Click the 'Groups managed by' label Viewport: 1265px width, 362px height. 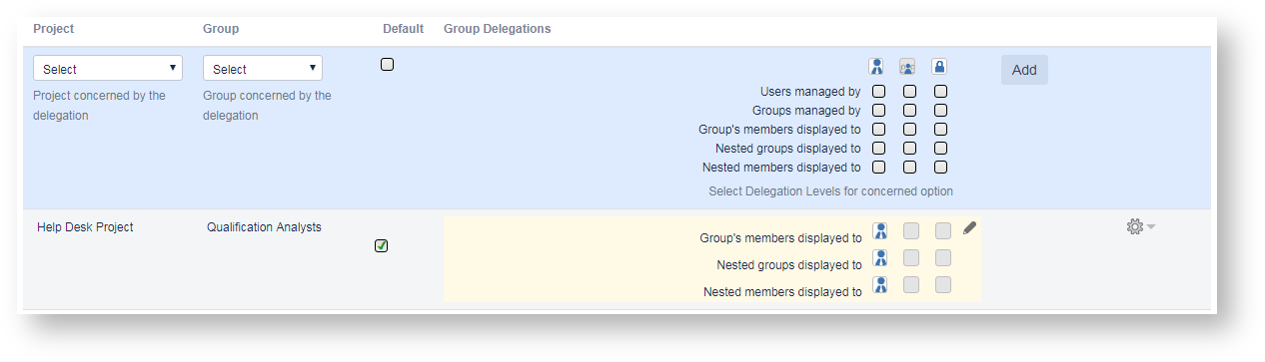pos(806,111)
